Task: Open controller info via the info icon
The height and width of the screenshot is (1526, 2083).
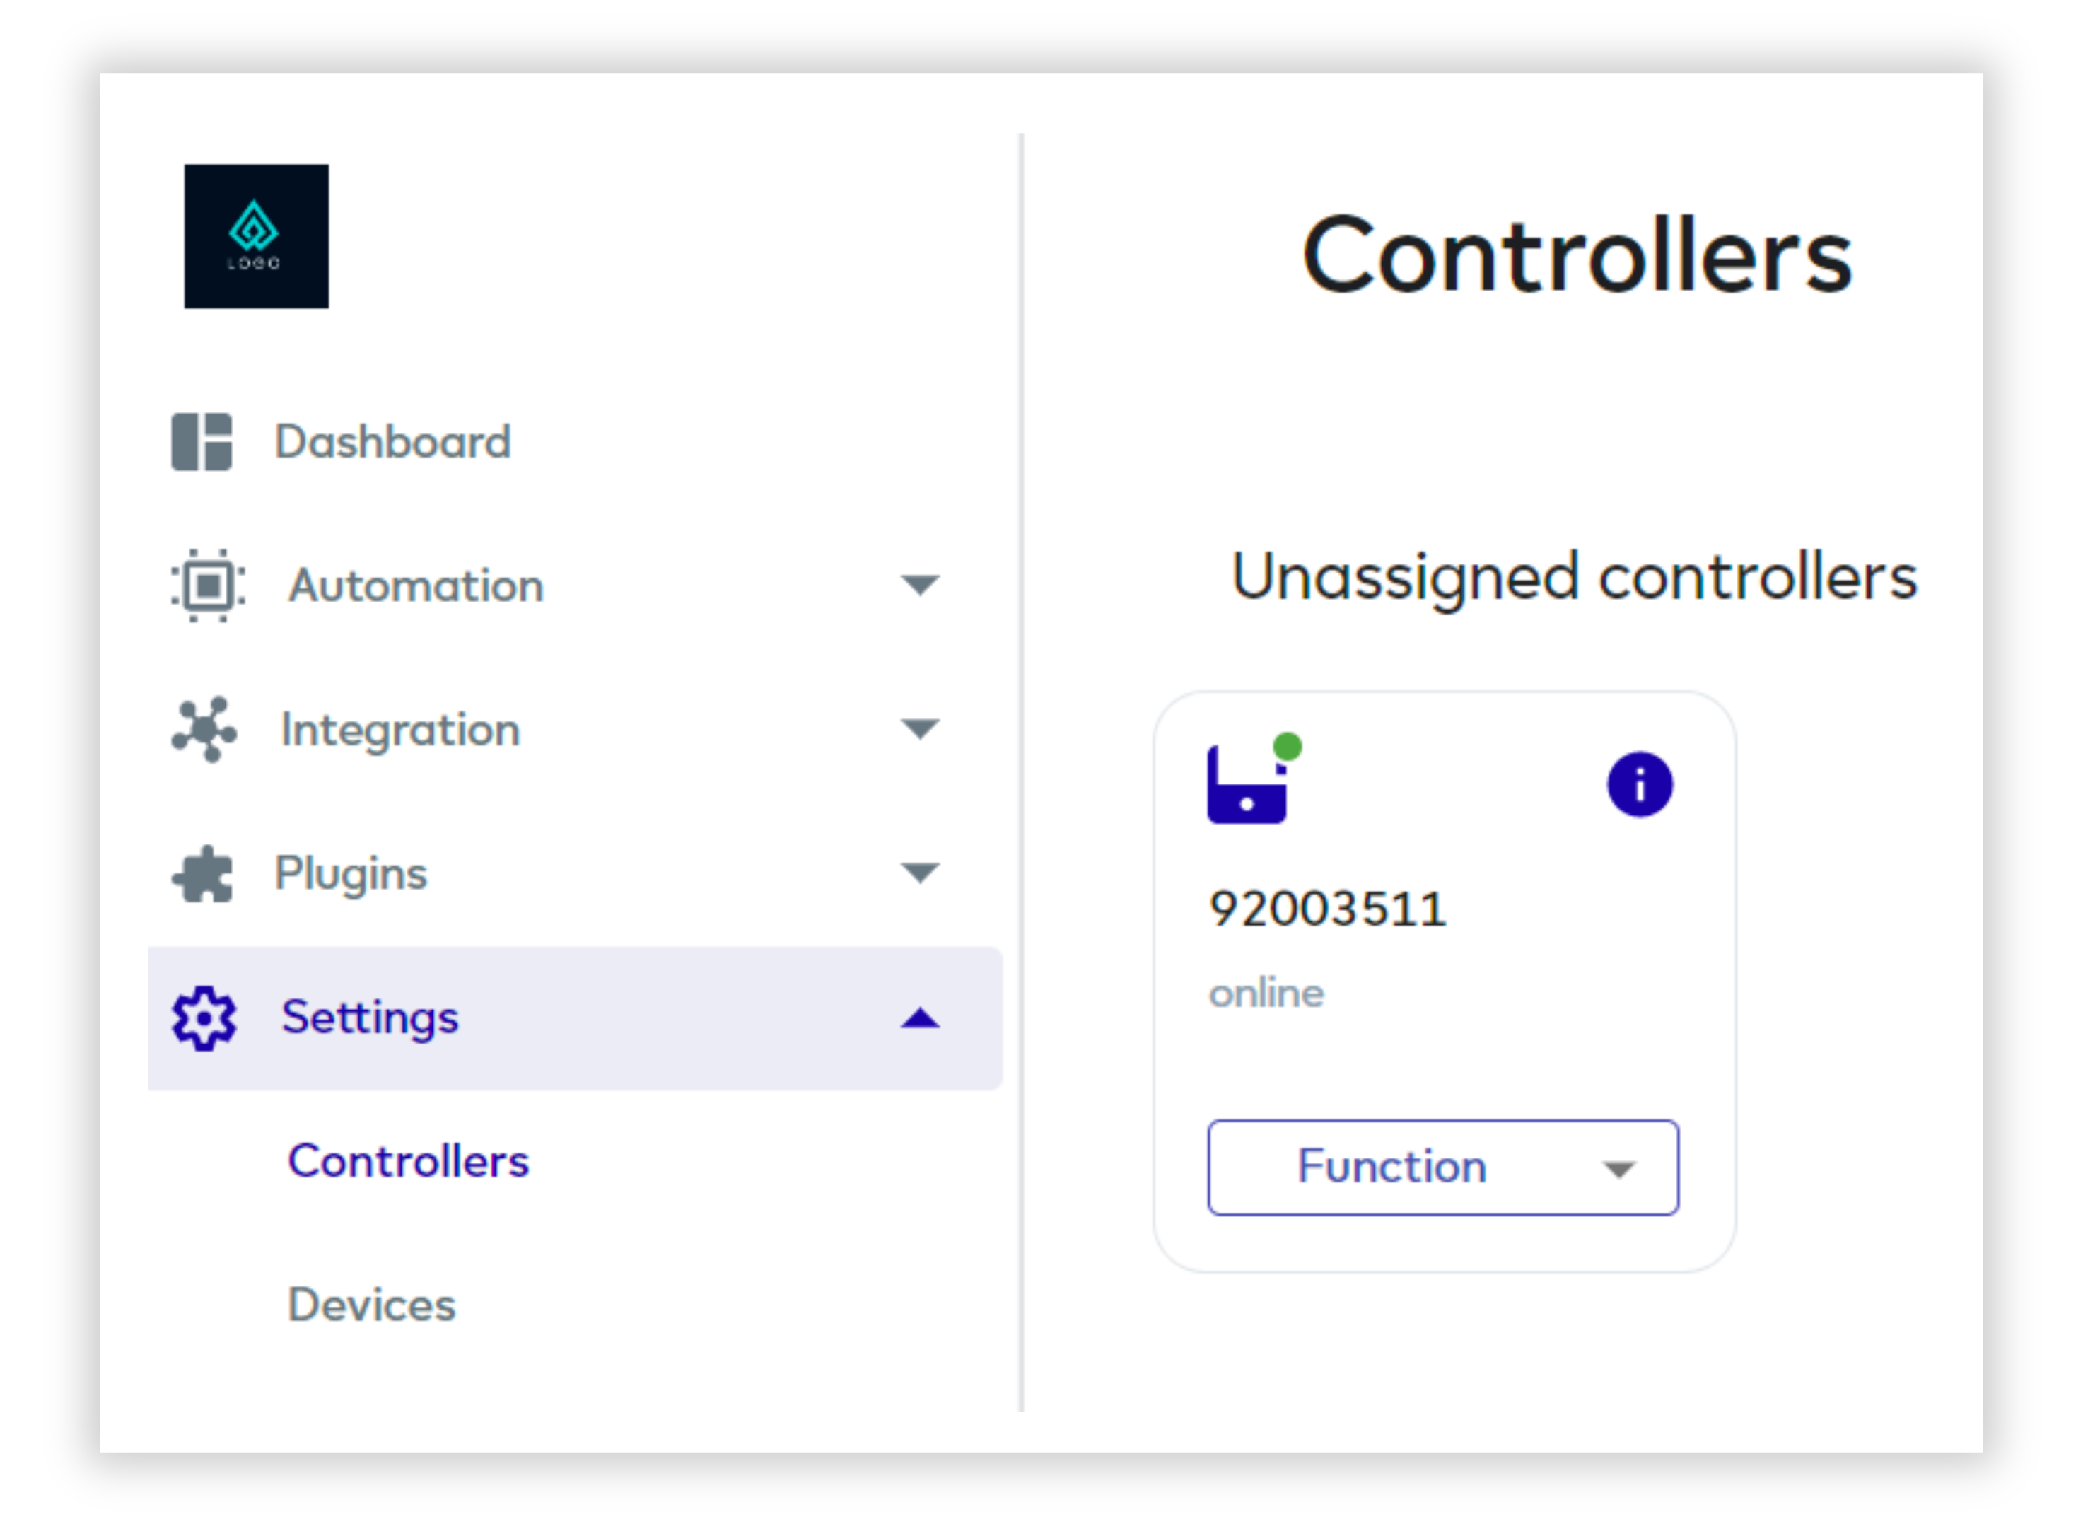Action: point(1640,785)
